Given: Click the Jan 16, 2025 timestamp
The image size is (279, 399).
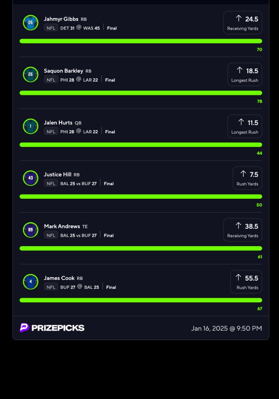Looking at the screenshot, I should (x=226, y=328).
